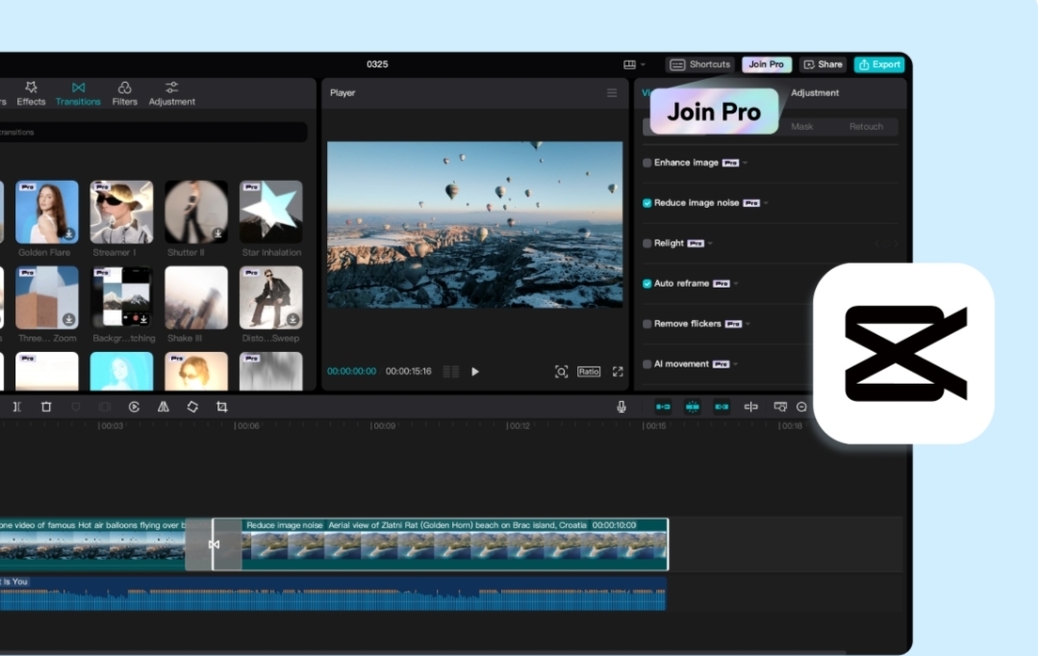Viewport: 1038px width, 656px height.
Task: Open the Player panel hamburger menu
Action: click(x=612, y=92)
